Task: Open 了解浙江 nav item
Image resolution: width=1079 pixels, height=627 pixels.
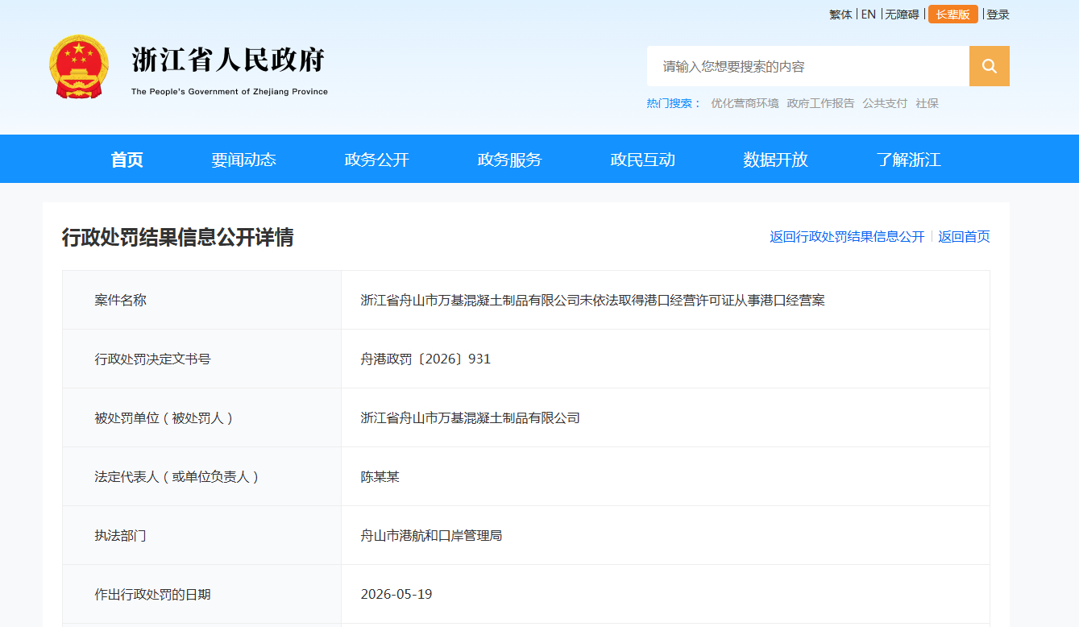Action: pos(908,160)
